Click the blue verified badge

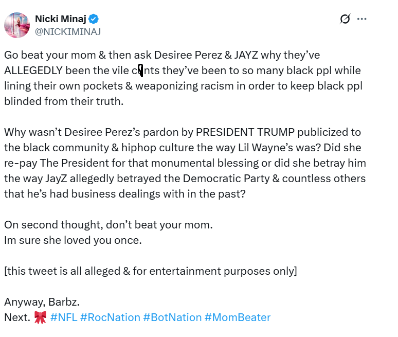[x=94, y=19]
